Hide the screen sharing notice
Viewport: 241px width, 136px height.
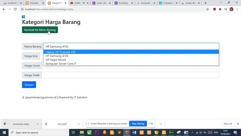pyautogui.click(x=151, y=124)
